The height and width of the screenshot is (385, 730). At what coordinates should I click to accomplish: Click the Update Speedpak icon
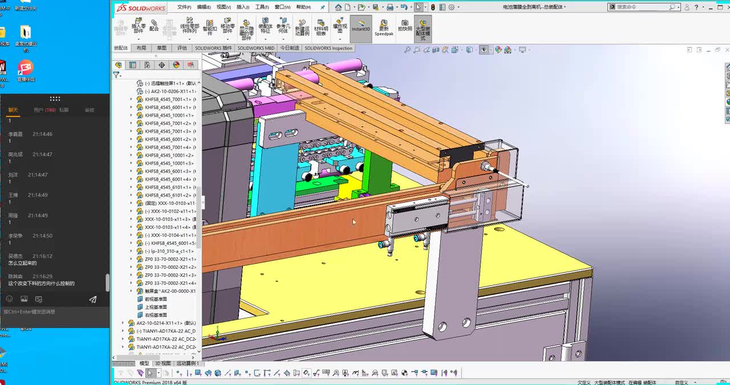click(x=384, y=26)
